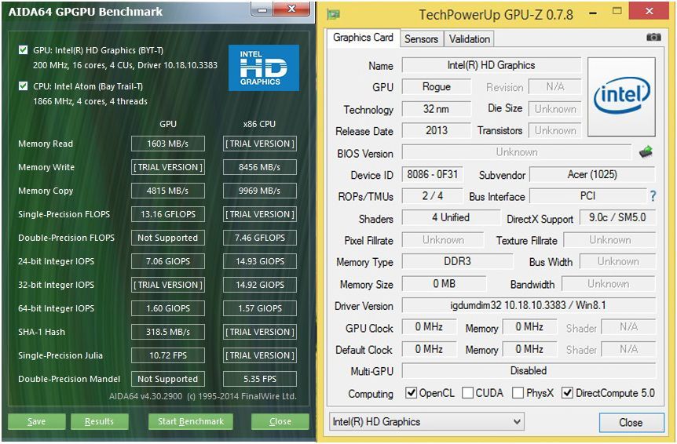677x444 pixels.
Task: Click the GPU-Z screenshot camera icon
Action: pyautogui.click(x=653, y=38)
